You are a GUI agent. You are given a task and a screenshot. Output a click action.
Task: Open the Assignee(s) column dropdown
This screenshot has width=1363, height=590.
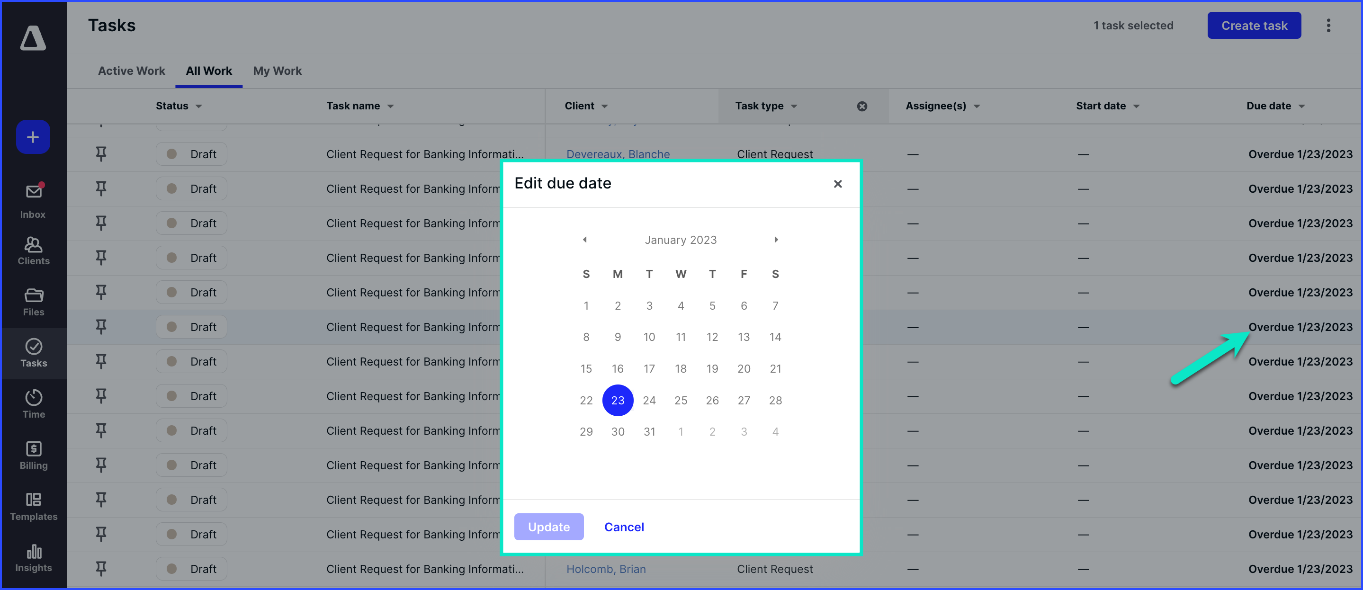(977, 107)
